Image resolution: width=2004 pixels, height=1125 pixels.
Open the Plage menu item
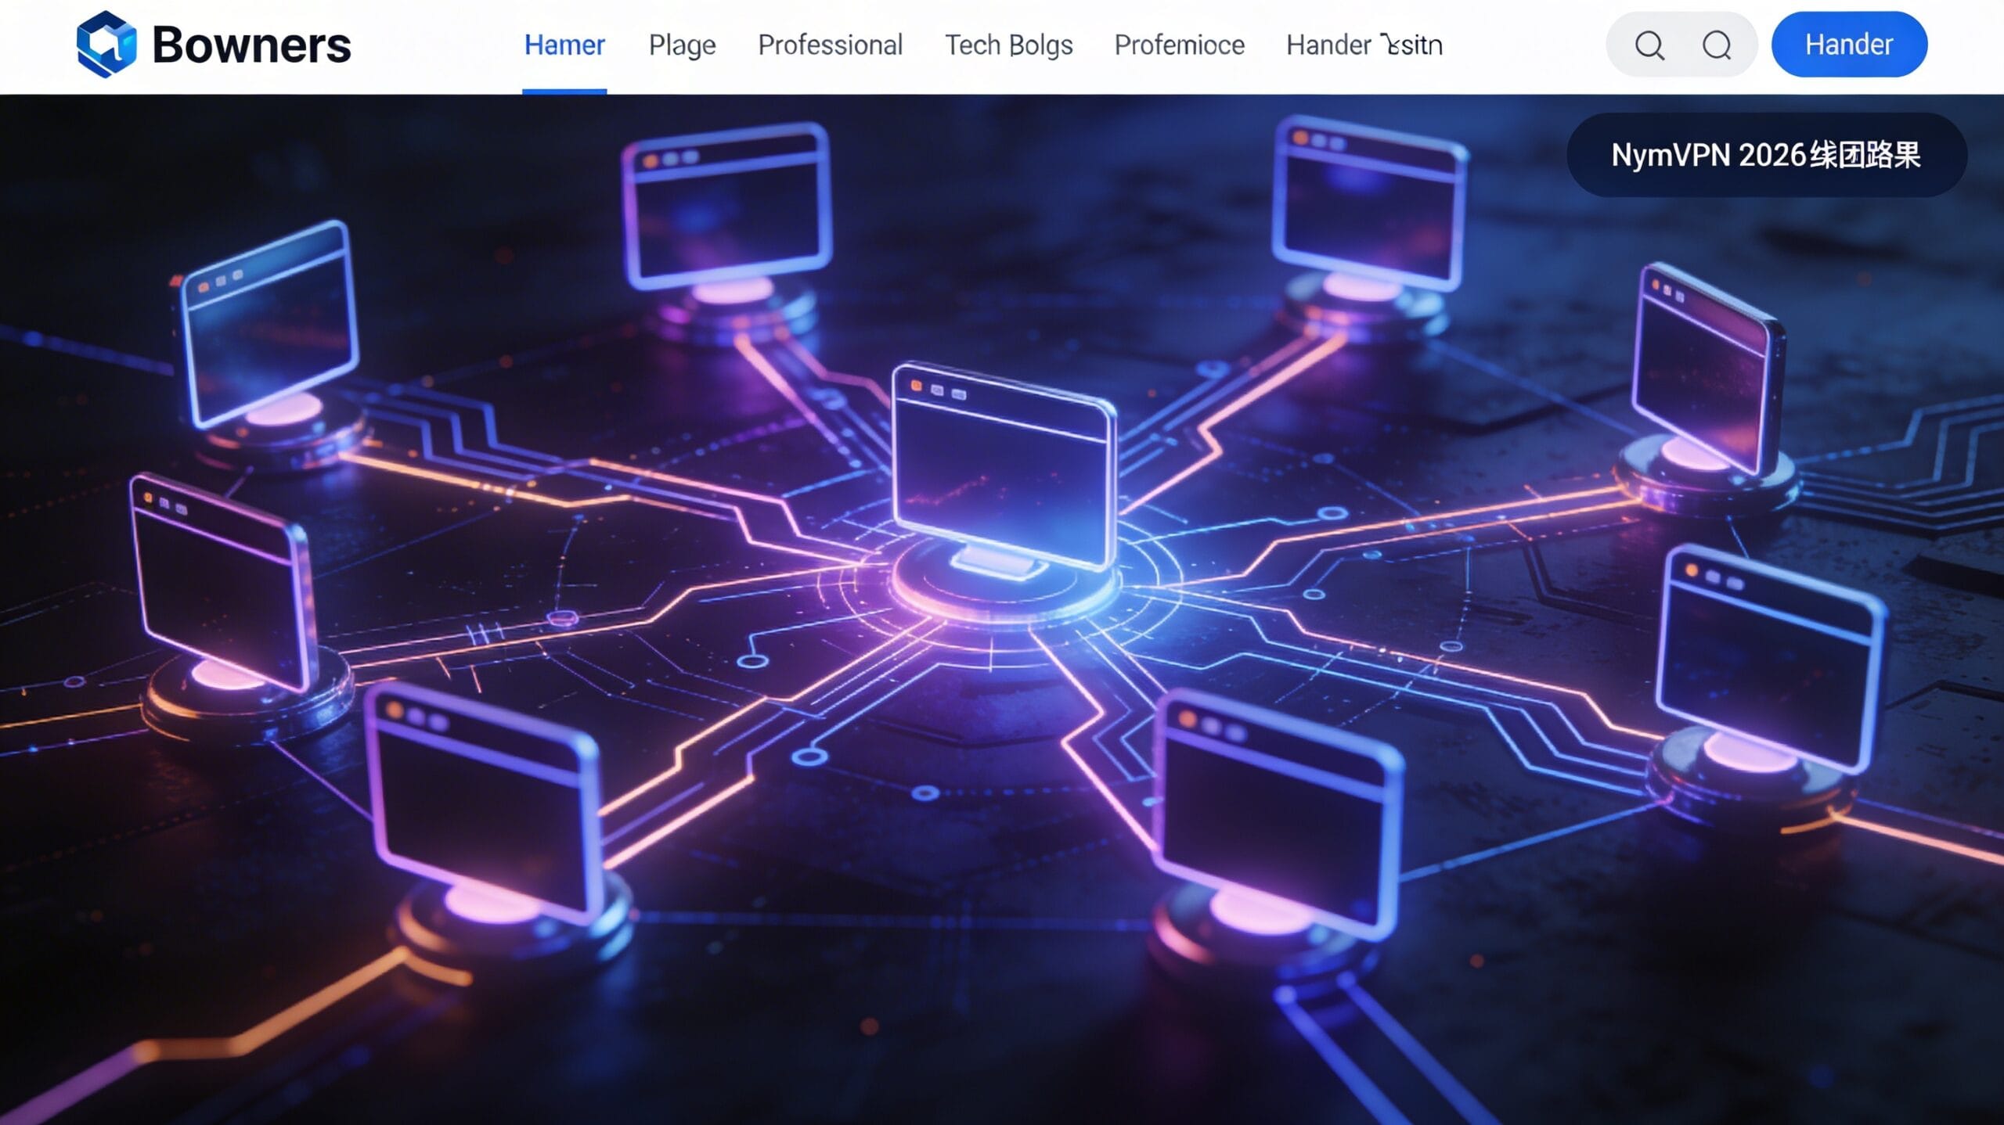point(682,45)
